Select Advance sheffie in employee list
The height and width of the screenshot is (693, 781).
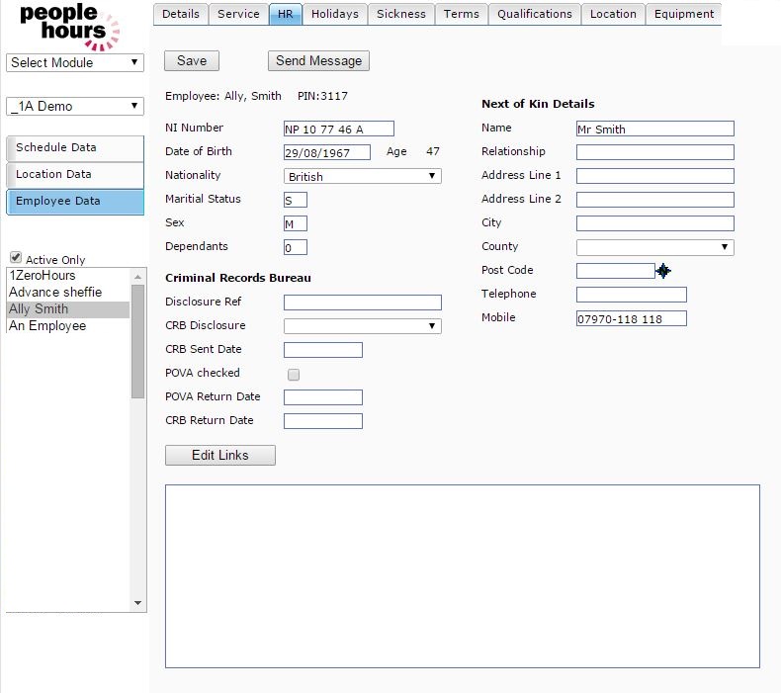(55, 293)
